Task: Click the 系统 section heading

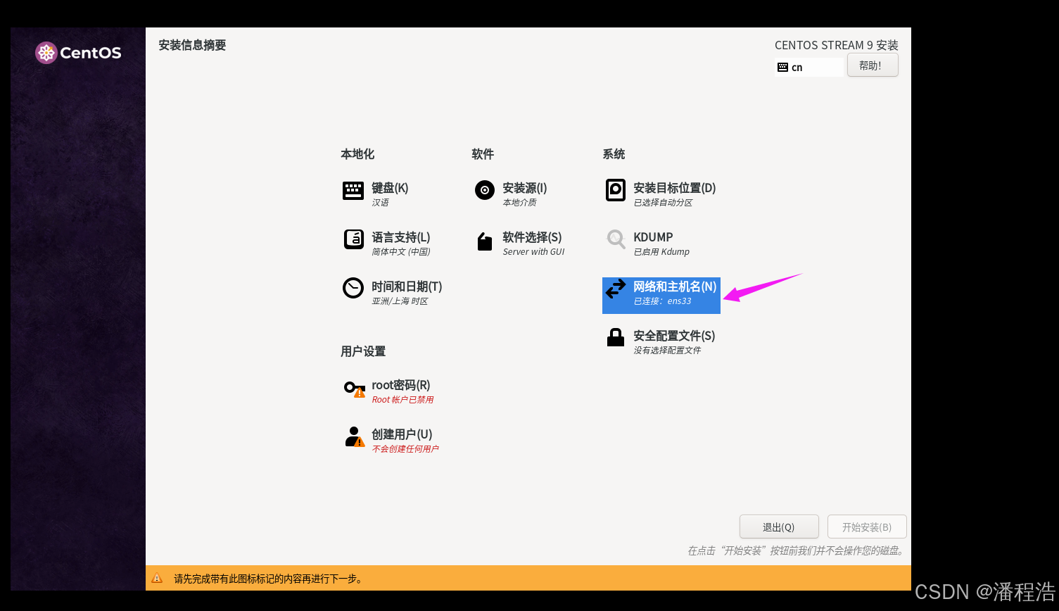Action: click(x=614, y=154)
